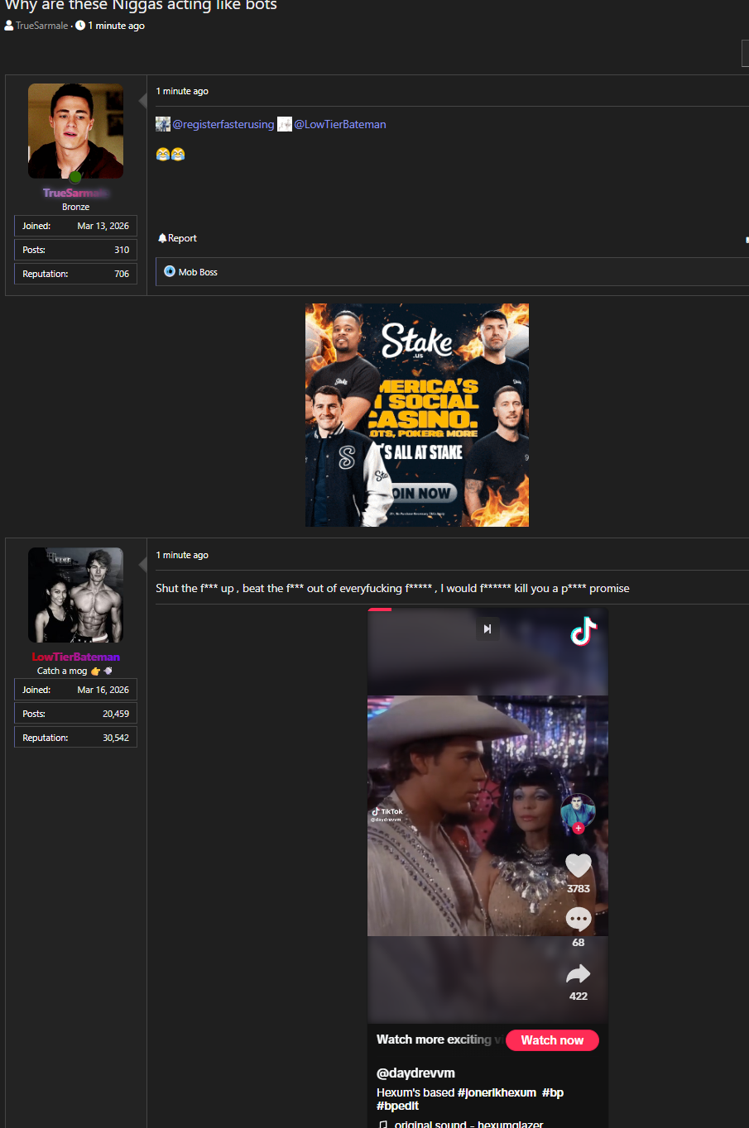Viewport: 749px width, 1128px height.
Task: Click the bell Report icon on the first post
Action: pyautogui.click(x=162, y=238)
